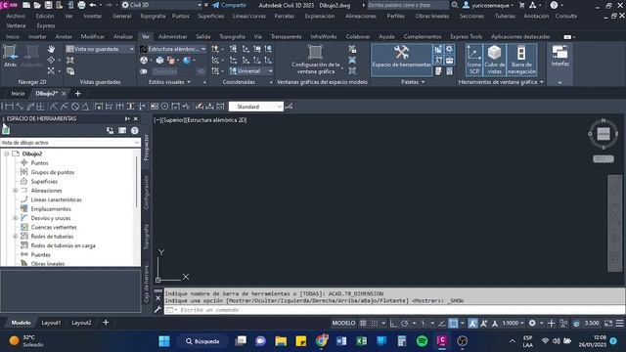Click the compass ViewCube top face

(x=604, y=134)
